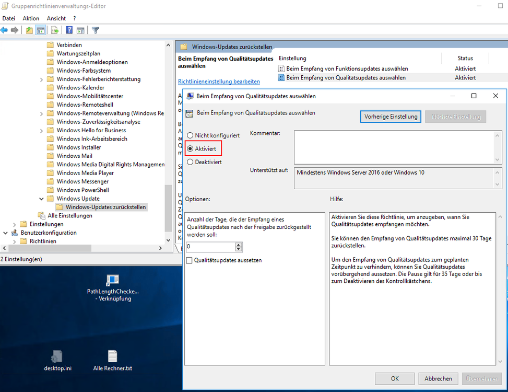
Task: Select the Deaktiviert radio button
Action: point(190,162)
